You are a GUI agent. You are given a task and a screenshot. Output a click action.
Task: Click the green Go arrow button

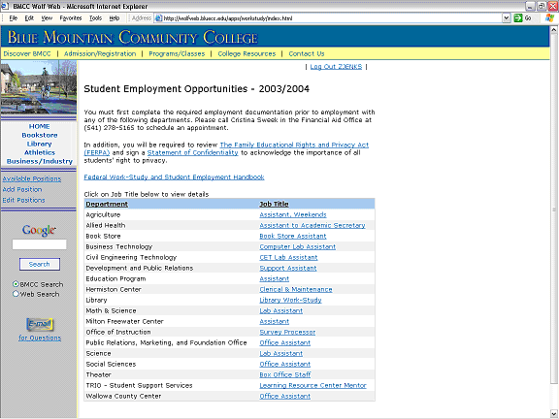click(x=517, y=18)
